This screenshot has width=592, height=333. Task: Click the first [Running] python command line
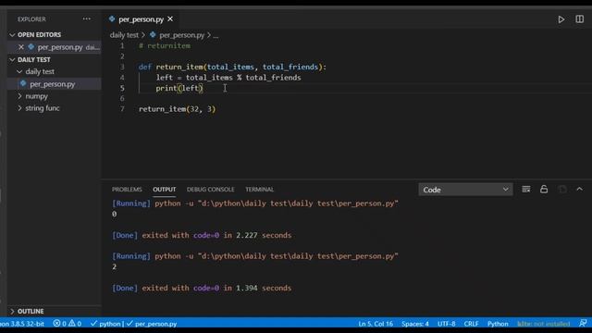pyautogui.click(x=255, y=203)
